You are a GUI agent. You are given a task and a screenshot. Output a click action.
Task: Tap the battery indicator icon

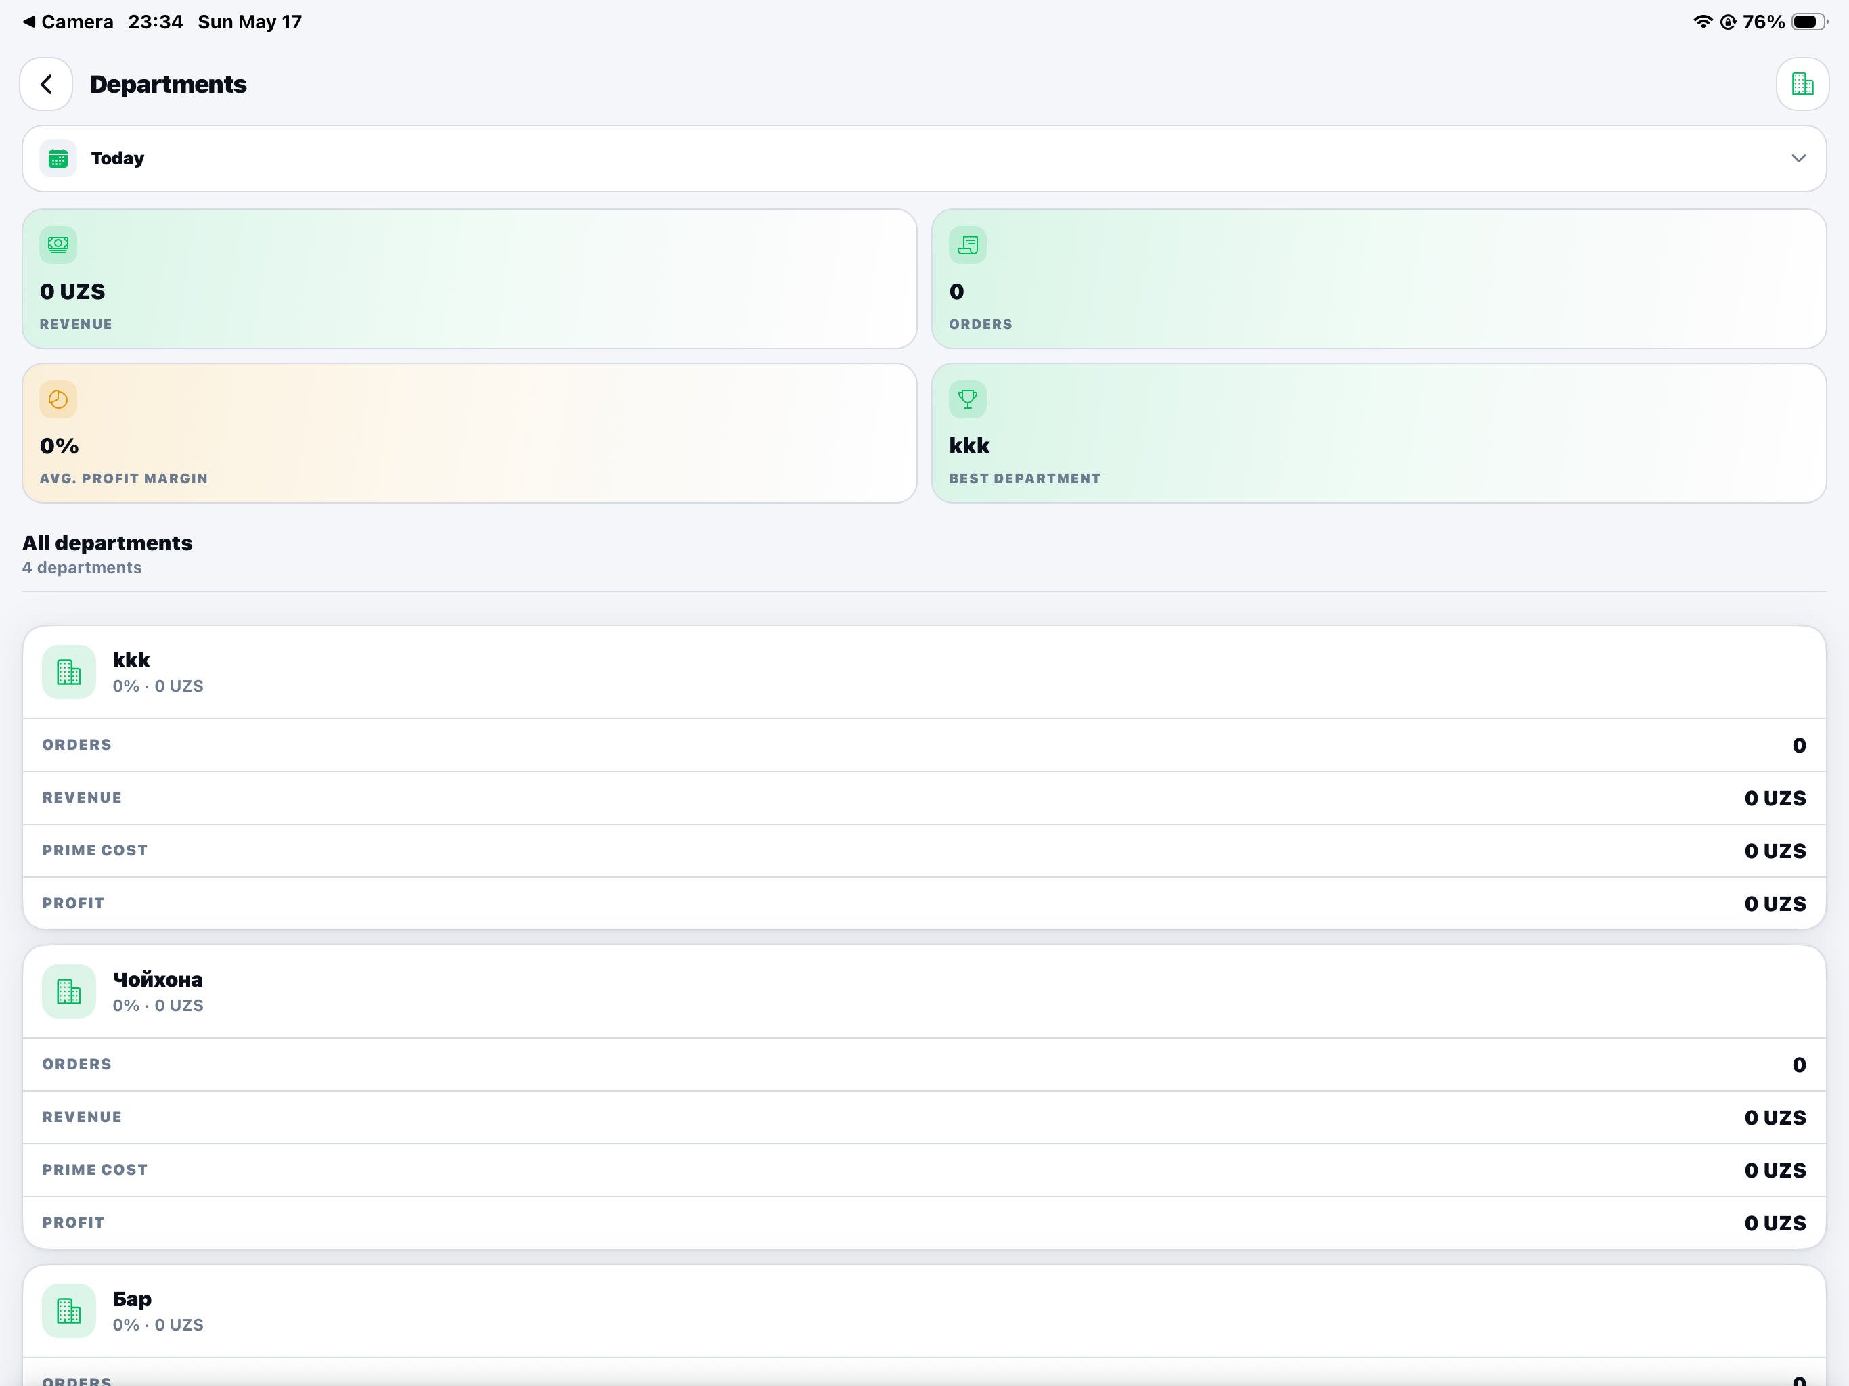click(1809, 22)
